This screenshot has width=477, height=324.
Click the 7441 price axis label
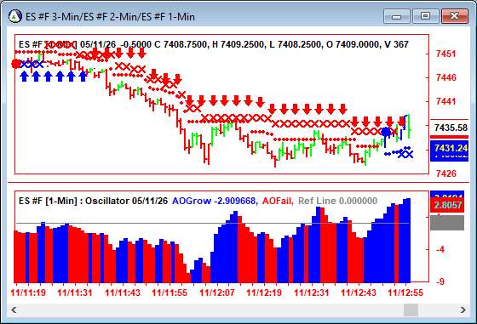pos(445,101)
